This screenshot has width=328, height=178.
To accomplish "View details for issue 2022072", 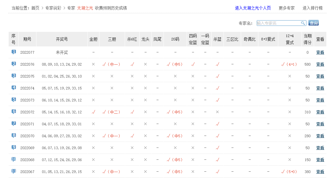I will (x=320, y=112).
